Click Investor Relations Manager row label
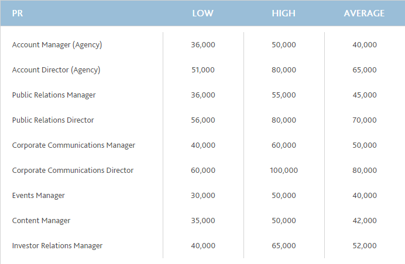 tap(57, 246)
